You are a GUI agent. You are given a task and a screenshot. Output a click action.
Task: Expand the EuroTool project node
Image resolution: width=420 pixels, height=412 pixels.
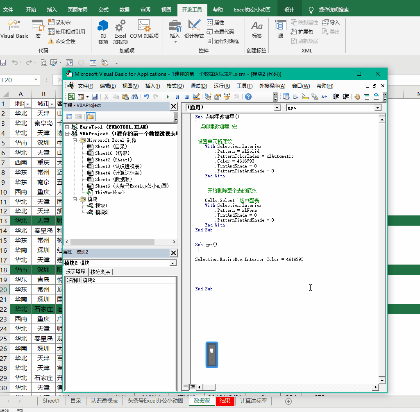tap(67, 127)
